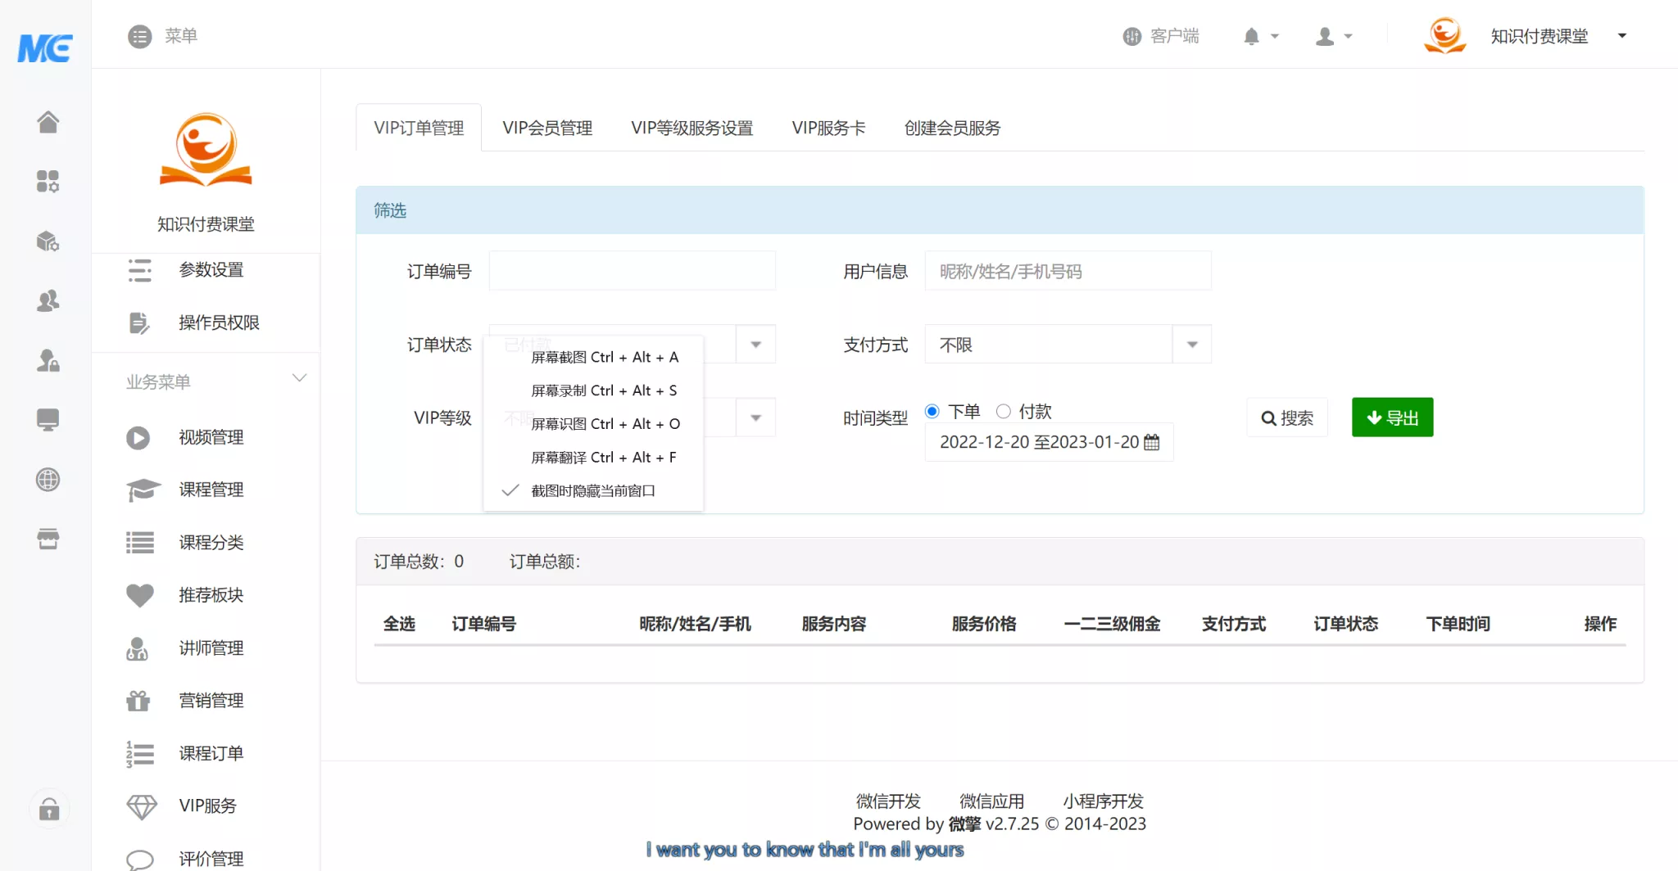Screen dimensions: 1678x871
Task: Open the 订单状态 dropdown arrow
Action: tap(755, 345)
